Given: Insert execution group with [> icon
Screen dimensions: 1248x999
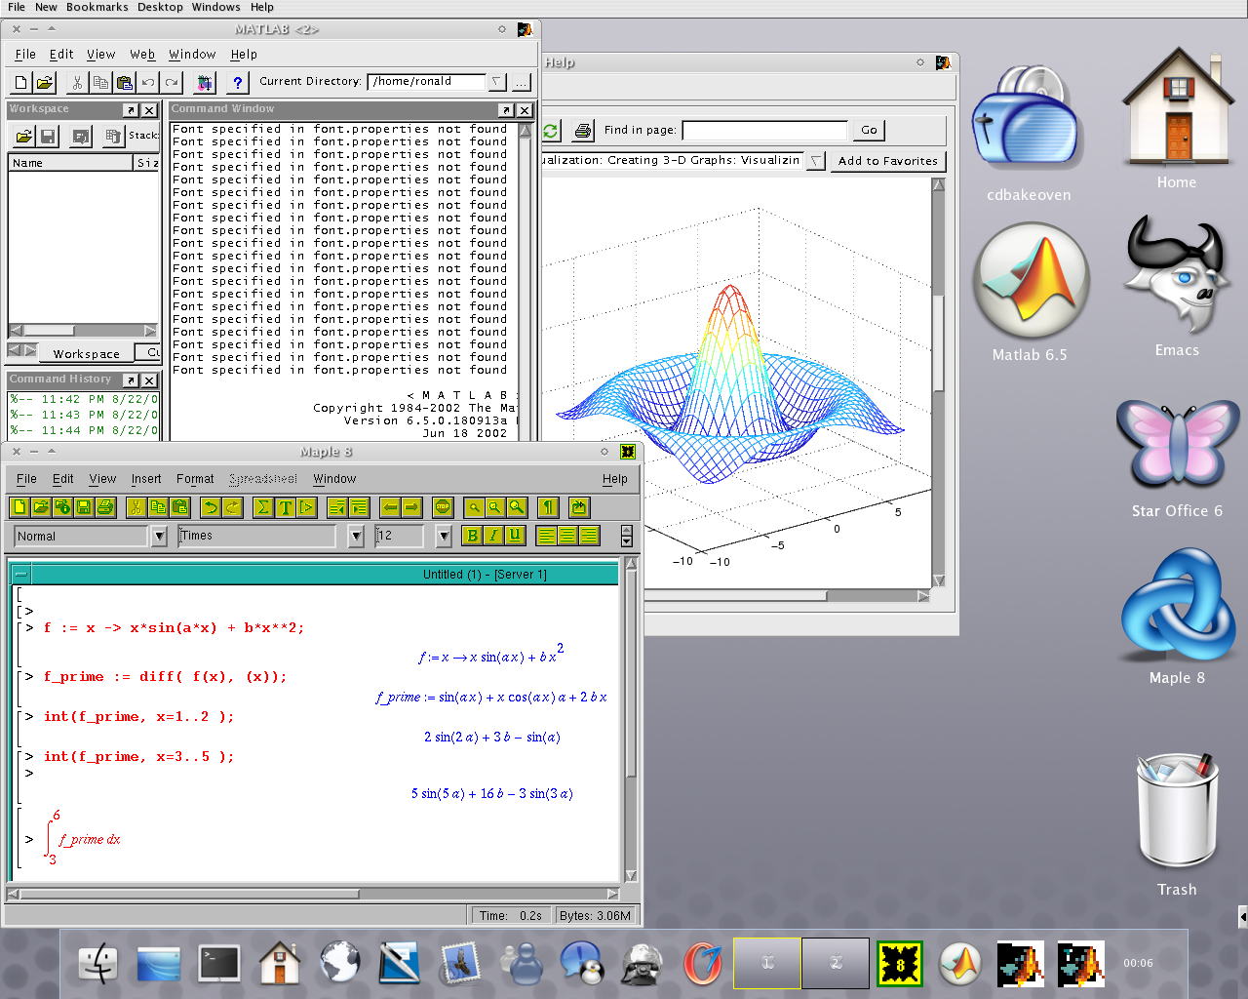Looking at the screenshot, I should (x=306, y=507).
